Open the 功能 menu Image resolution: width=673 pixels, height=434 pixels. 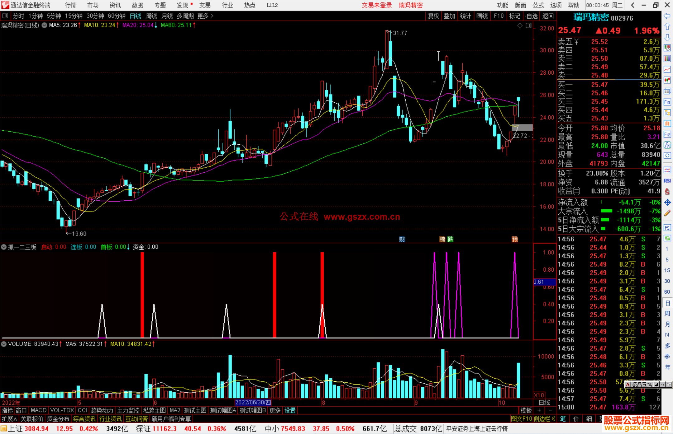tap(503, 5)
